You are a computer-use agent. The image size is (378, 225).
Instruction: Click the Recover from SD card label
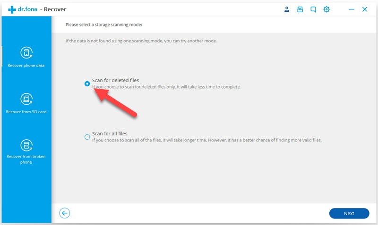[26, 112]
